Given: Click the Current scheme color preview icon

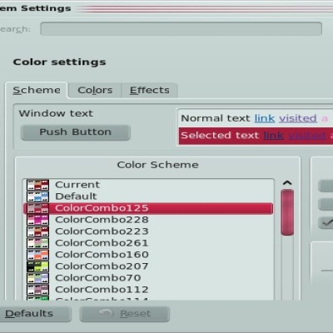Looking at the screenshot, I should click(x=37, y=185).
